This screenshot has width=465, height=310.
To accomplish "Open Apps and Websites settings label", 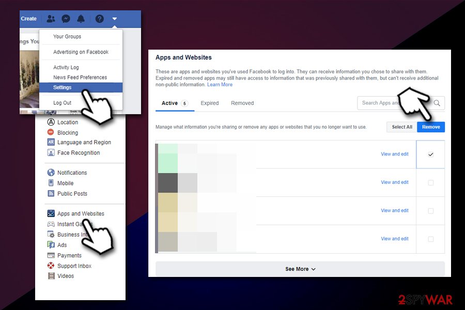I will click(81, 213).
